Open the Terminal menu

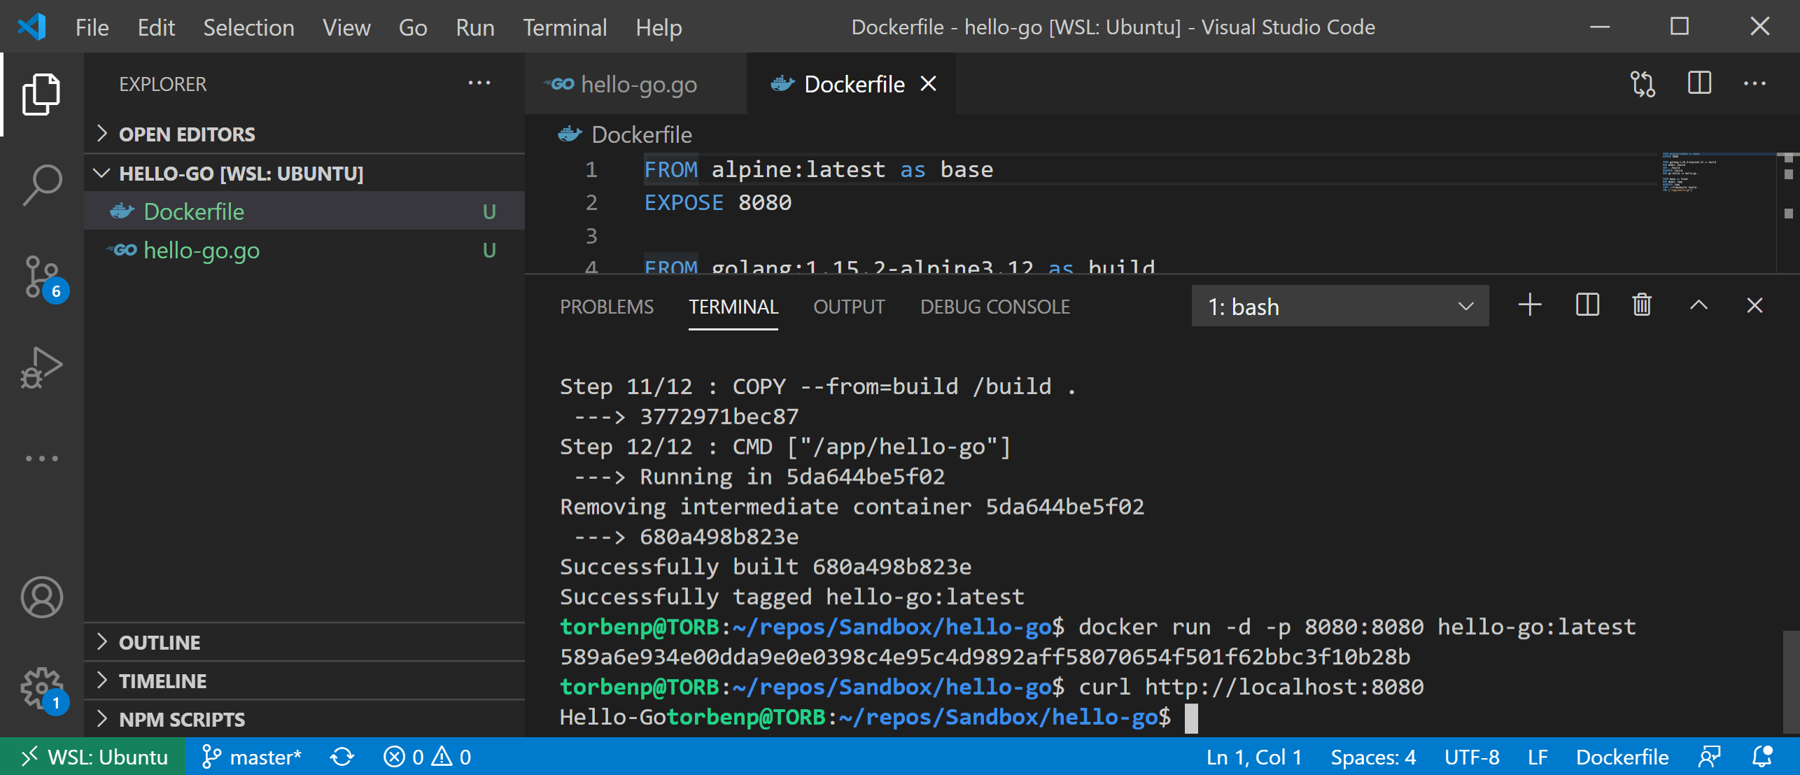pos(564,27)
